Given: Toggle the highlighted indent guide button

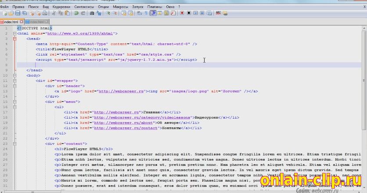Looking at the screenshot, I should [153, 13].
